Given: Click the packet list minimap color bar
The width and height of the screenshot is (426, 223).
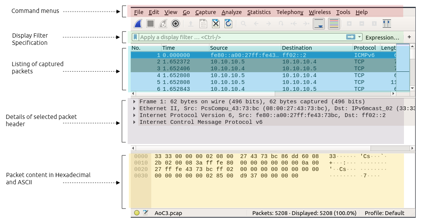Looking at the screenshot, I should click(x=402, y=68).
